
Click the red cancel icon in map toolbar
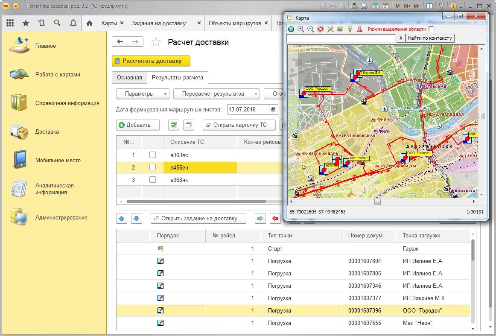click(x=321, y=29)
